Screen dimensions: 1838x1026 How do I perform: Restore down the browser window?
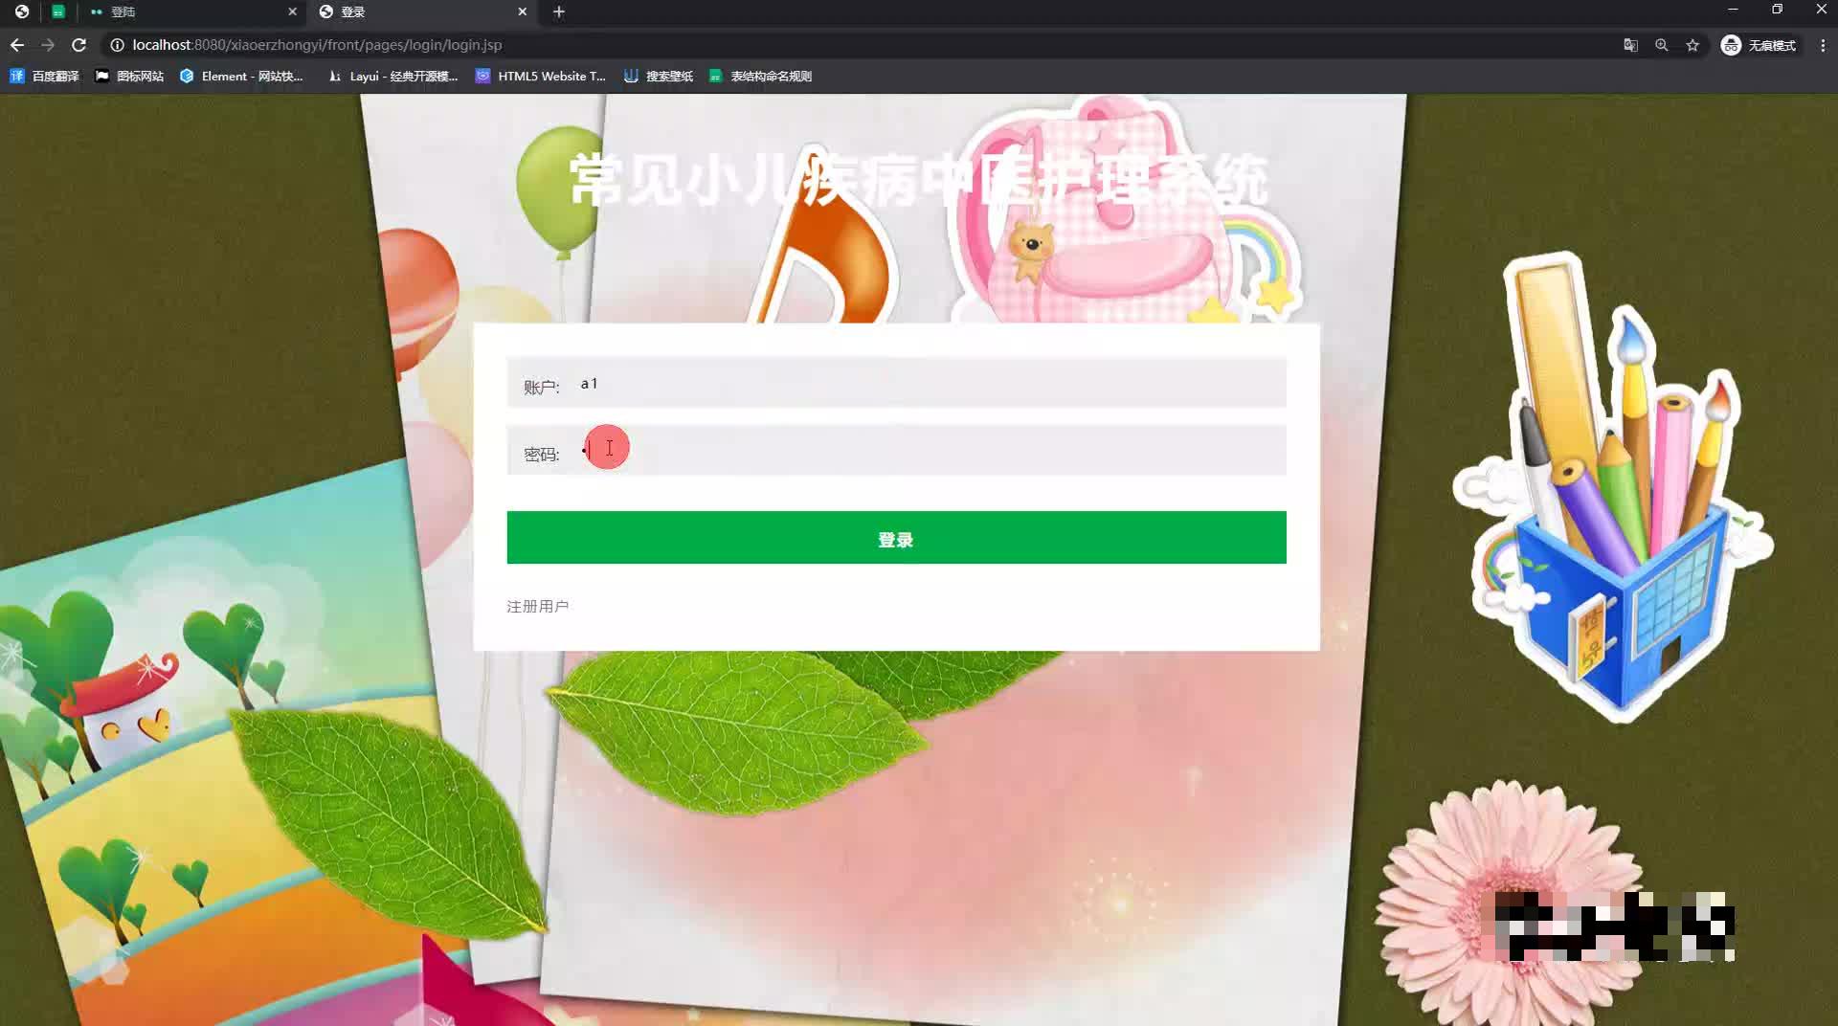1777,10
